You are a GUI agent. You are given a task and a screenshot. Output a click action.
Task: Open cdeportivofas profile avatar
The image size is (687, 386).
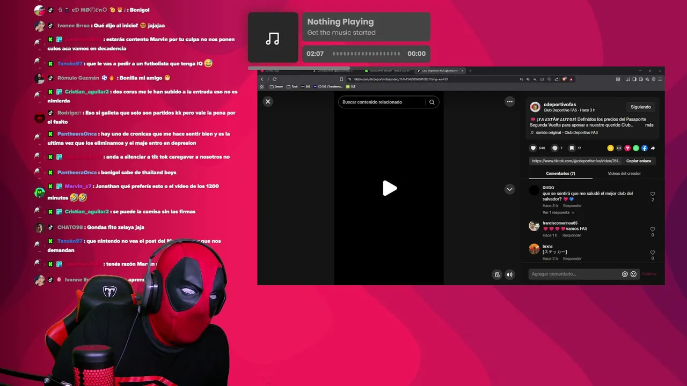(535, 107)
